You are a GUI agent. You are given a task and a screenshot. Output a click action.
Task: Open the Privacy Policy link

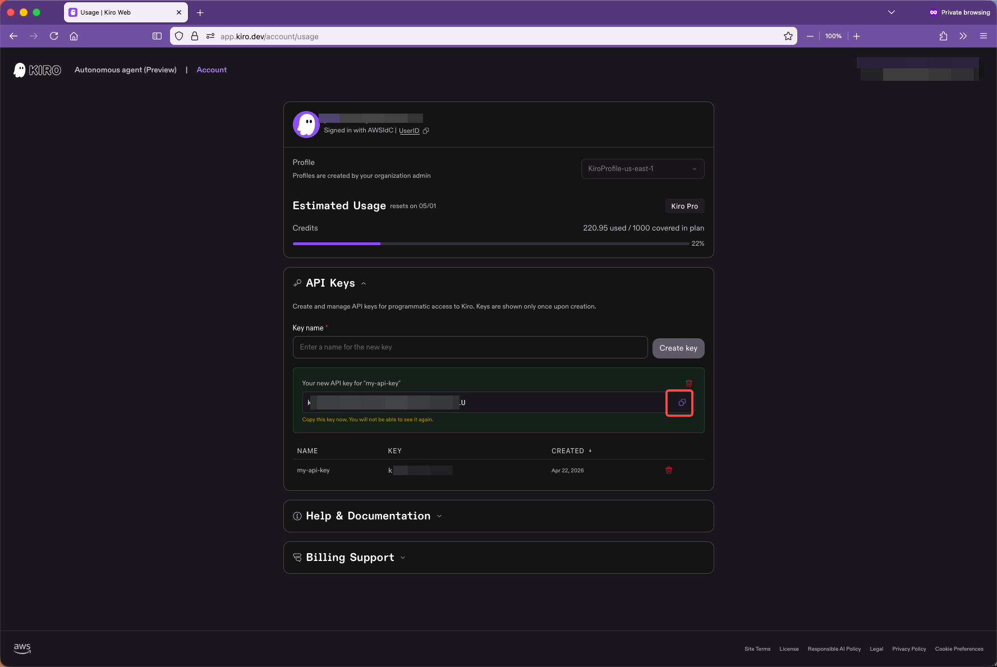pyautogui.click(x=908, y=649)
